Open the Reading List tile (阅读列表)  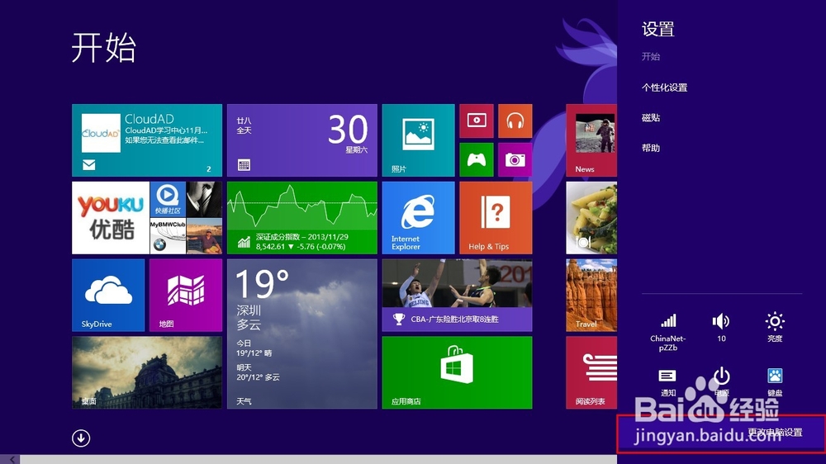[591, 372]
